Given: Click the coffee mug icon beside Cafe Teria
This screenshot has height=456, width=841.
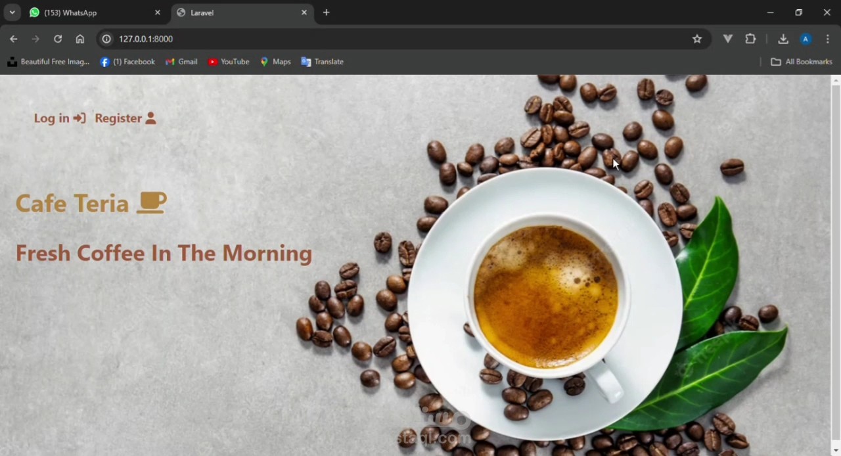Looking at the screenshot, I should (x=151, y=202).
